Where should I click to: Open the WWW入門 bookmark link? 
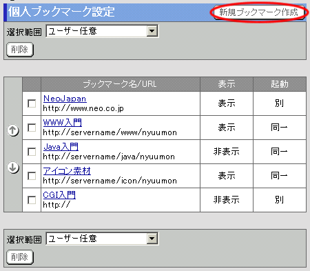coord(63,122)
